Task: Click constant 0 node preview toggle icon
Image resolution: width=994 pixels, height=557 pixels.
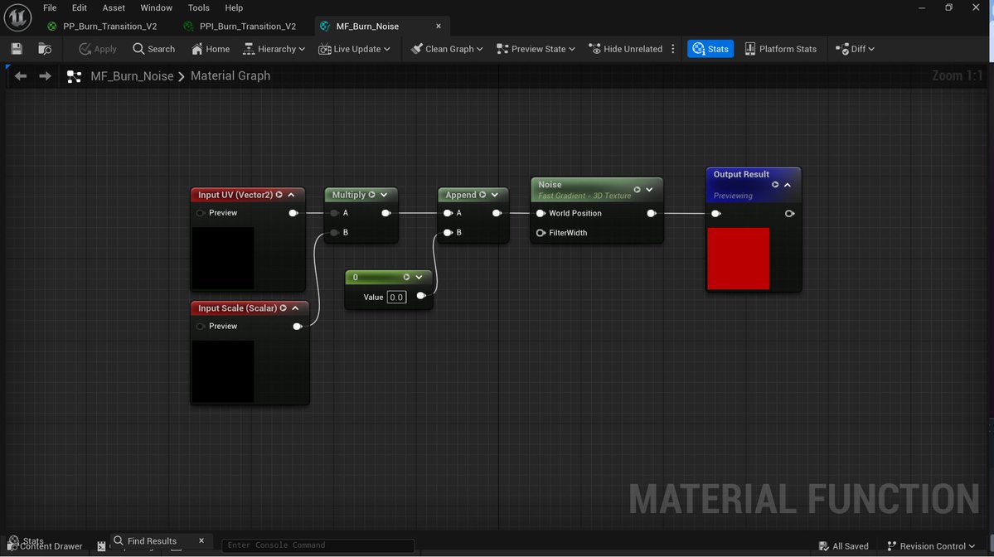Action: click(x=407, y=277)
